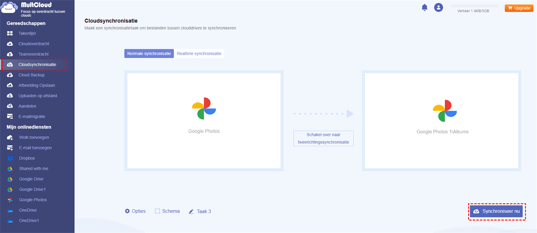Open Shared with me label in sidebar

click(x=34, y=169)
